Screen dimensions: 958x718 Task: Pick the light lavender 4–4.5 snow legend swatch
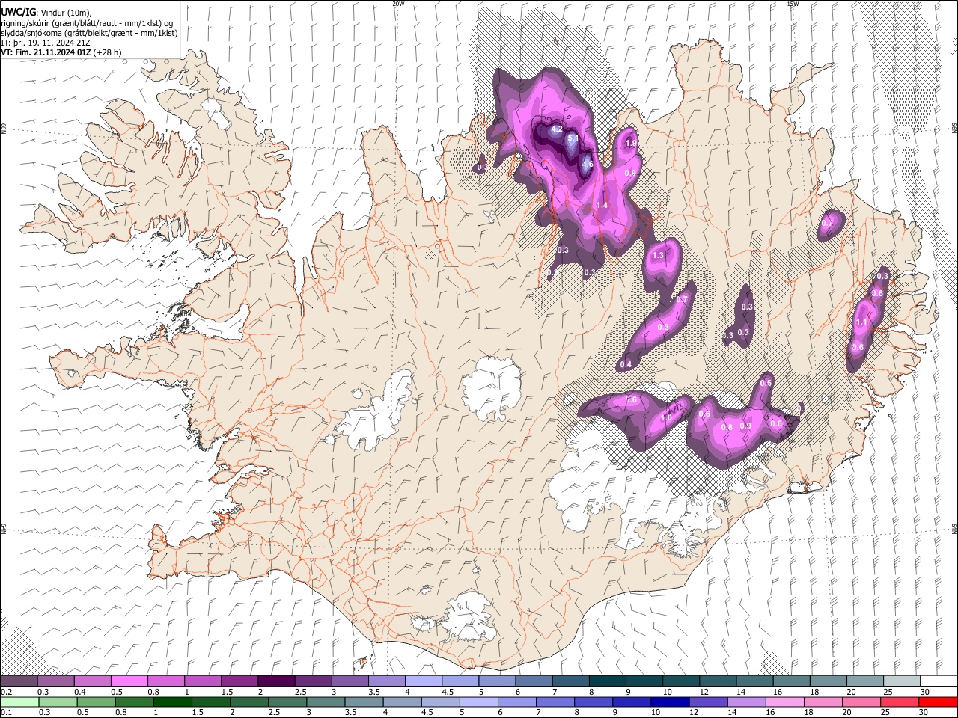pyautogui.click(x=422, y=681)
